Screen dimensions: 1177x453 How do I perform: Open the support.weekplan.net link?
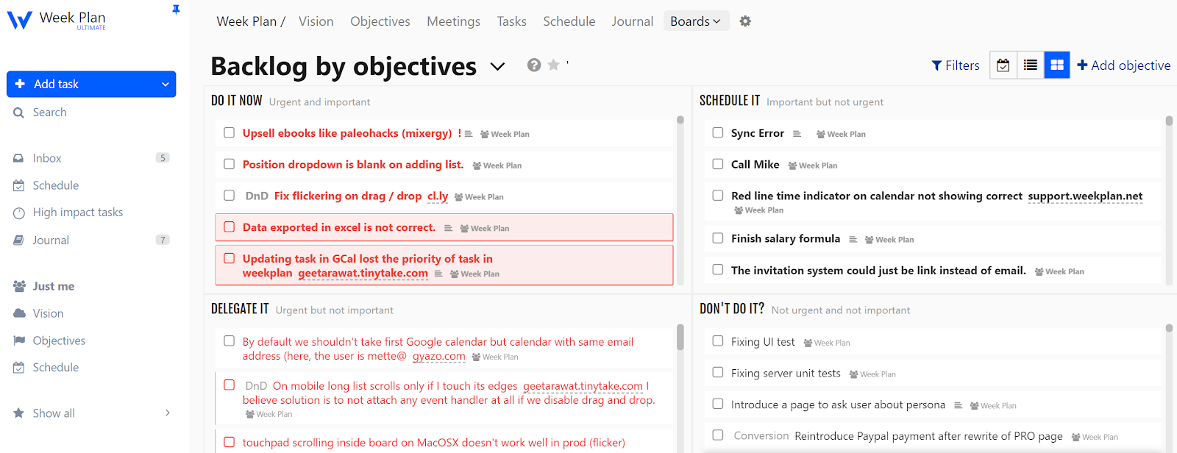1085,196
